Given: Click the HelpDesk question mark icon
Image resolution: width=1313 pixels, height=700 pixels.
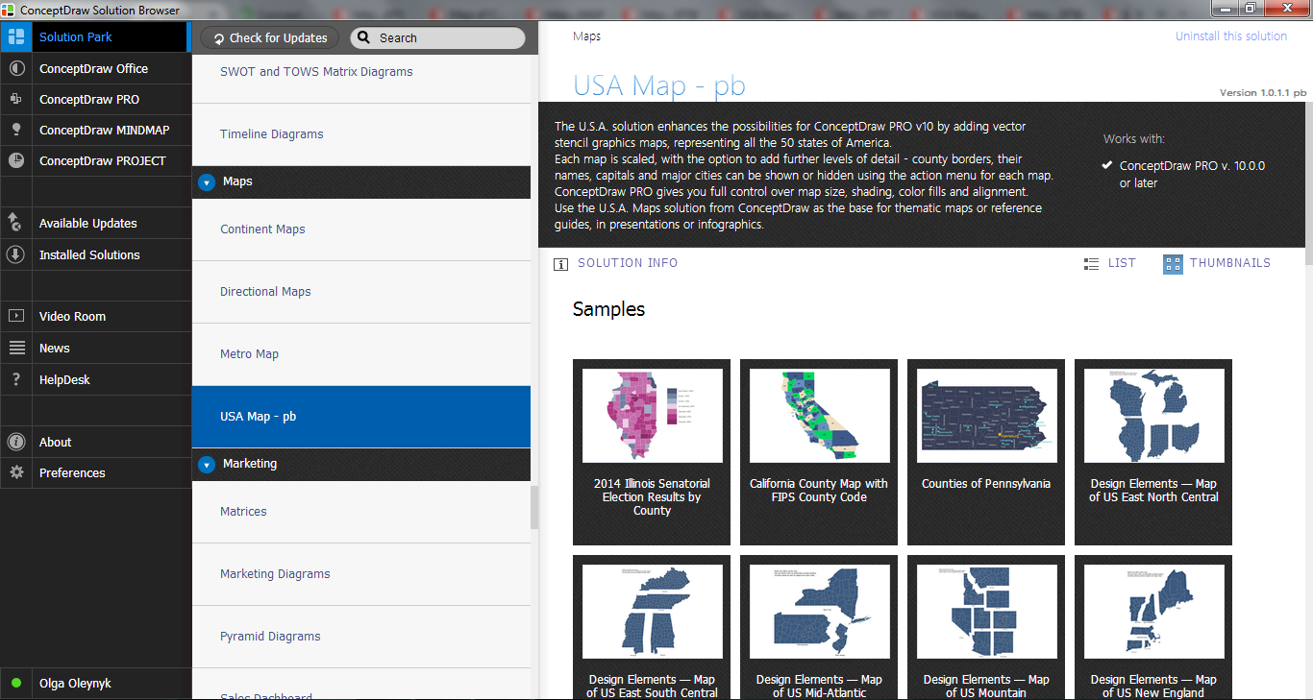Looking at the screenshot, I should [15, 380].
